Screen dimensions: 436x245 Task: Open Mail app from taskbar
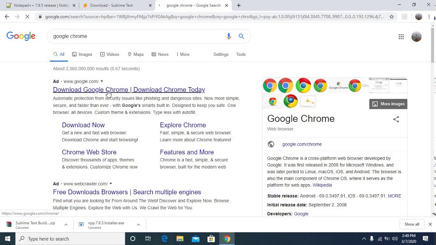click(196, 239)
